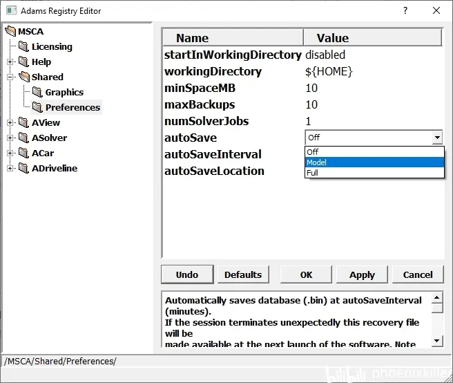
Task: Collapse the Shared tree node
Action: 10,77
